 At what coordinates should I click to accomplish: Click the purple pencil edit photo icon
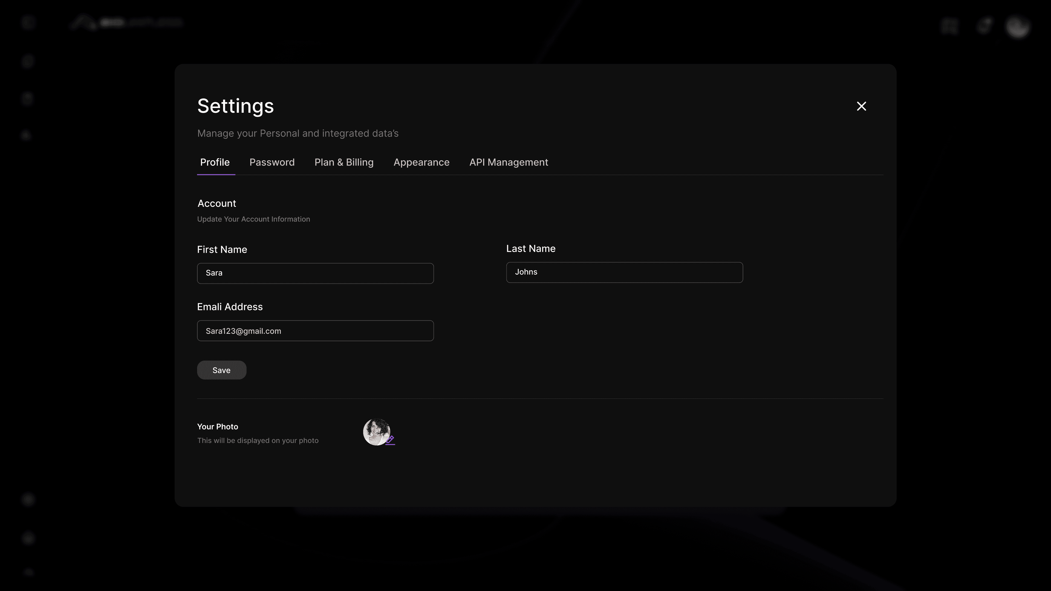tap(390, 440)
